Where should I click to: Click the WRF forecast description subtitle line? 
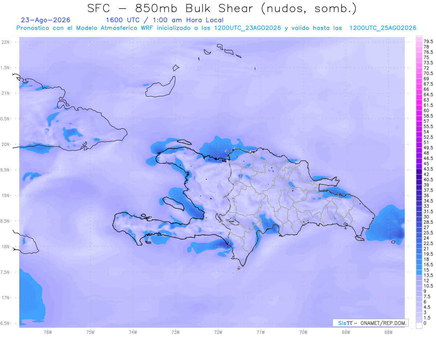click(x=216, y=28)
